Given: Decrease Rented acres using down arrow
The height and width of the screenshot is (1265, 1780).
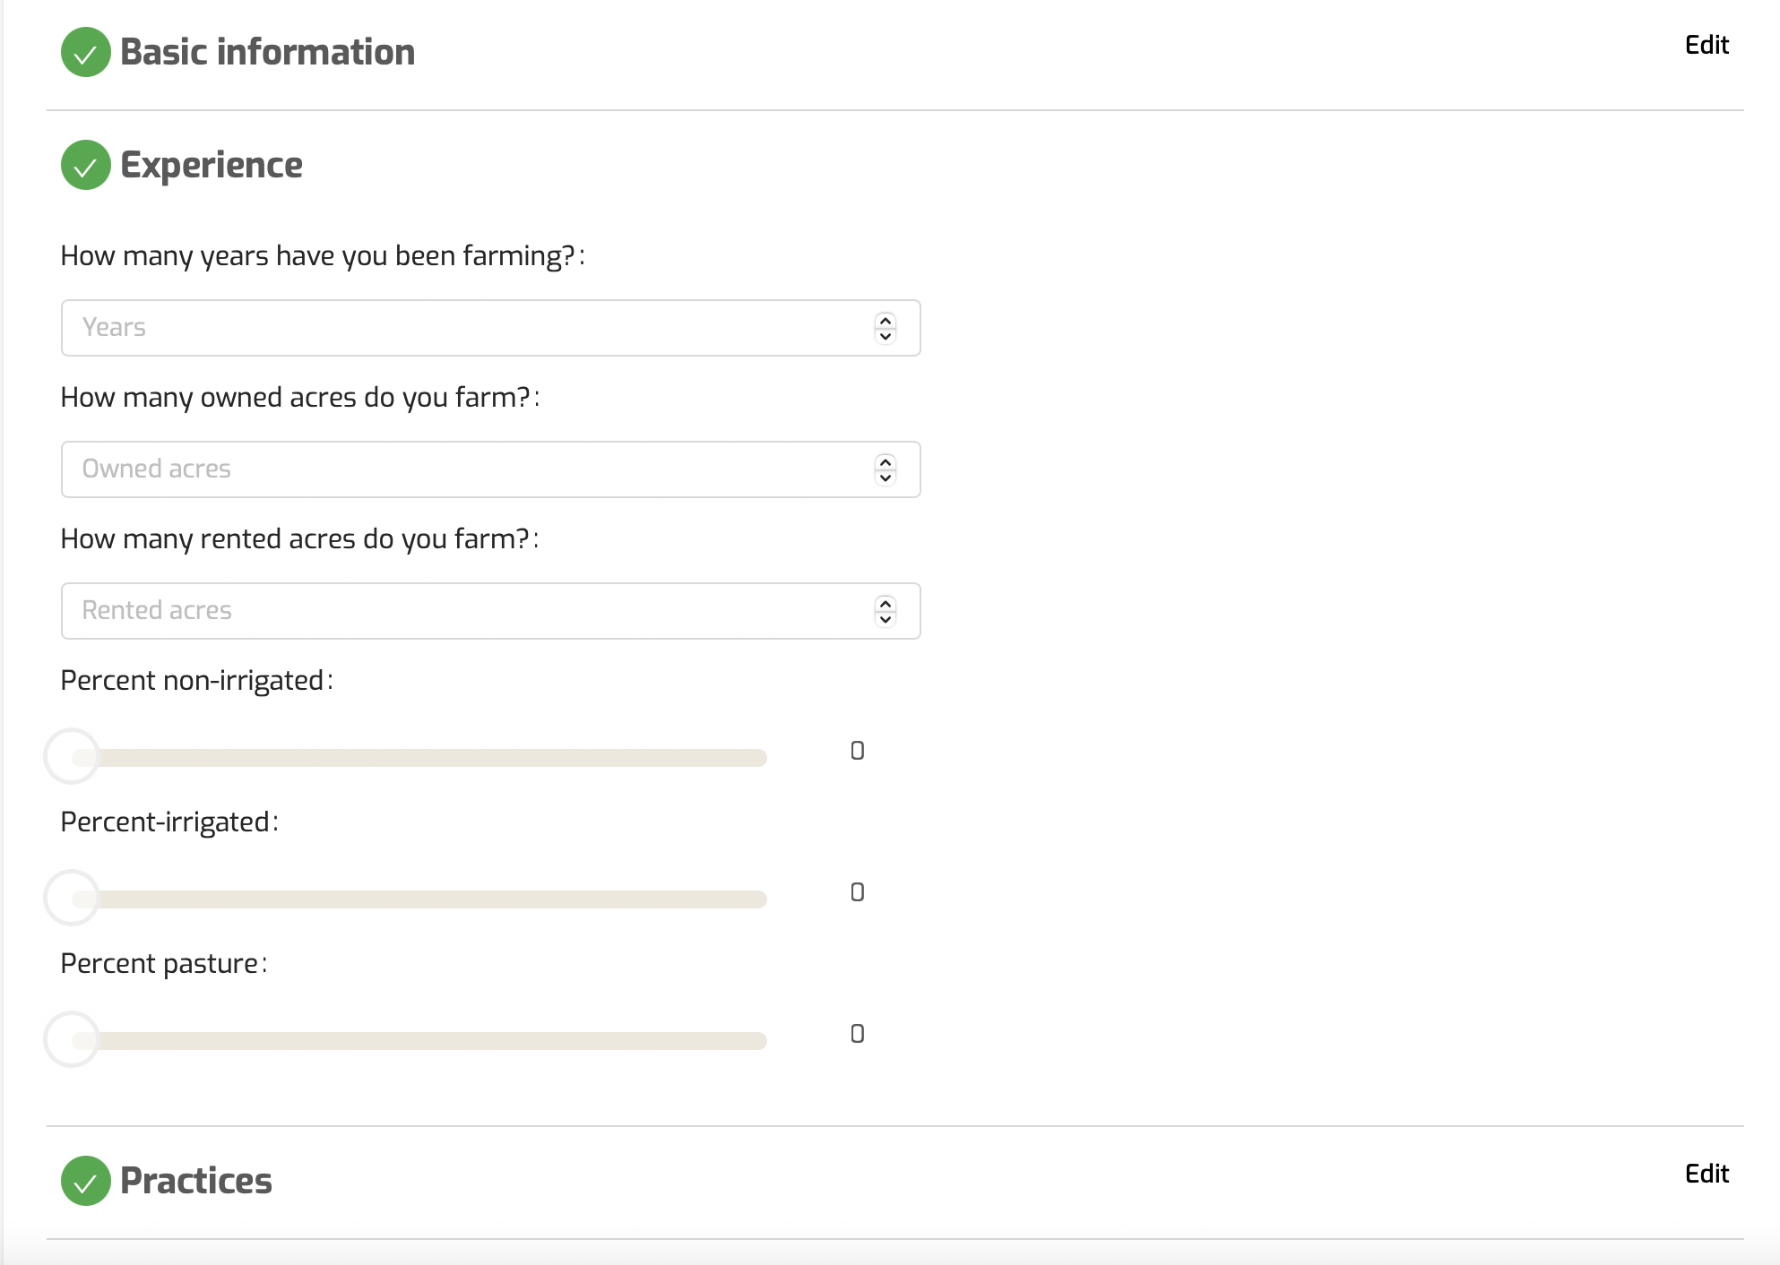Looking at the screenshot, I should [x=886, y=619].
